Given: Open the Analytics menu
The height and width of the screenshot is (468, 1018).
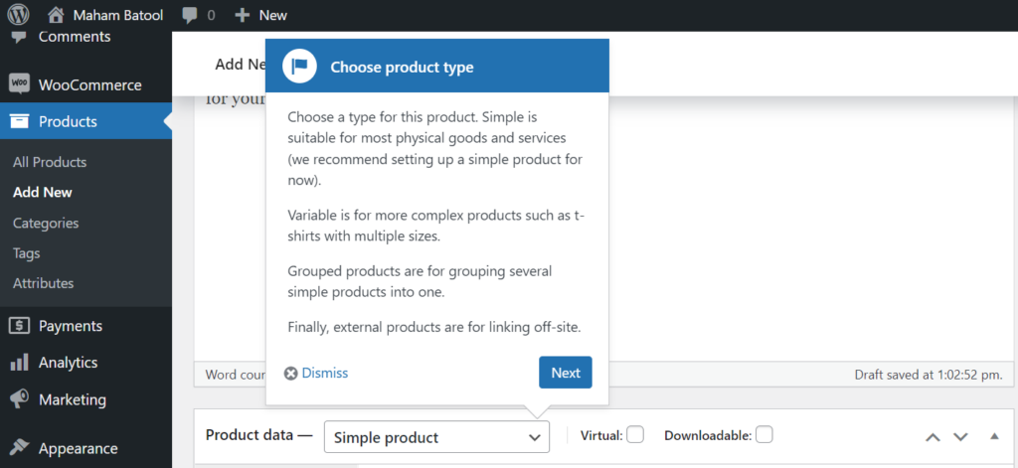Looking at the screenshot, I should click(x=85, y=363).
